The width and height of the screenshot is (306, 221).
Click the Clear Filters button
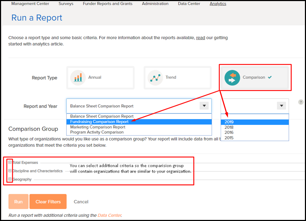tap(48, 201)
